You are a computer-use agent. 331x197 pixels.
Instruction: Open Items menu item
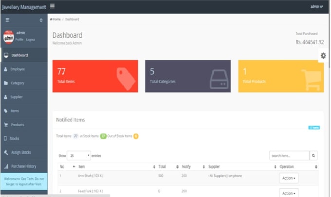(24, 111)
